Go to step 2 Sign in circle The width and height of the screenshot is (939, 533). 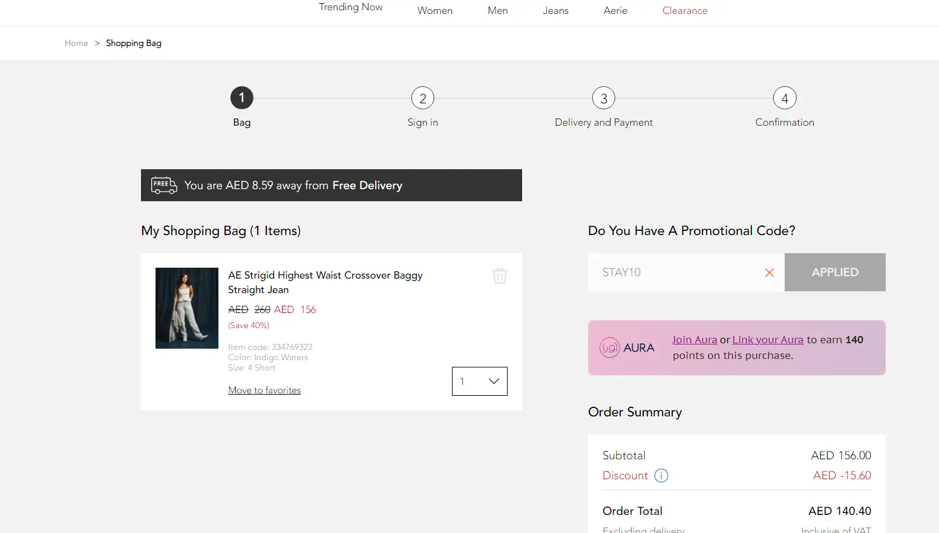[422, 98]
